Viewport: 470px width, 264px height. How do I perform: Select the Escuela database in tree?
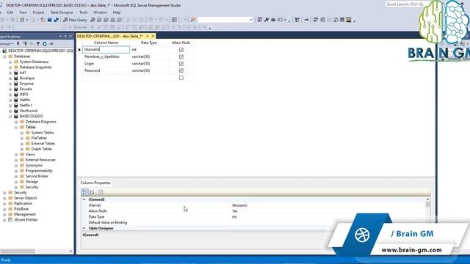click(26, 89)
